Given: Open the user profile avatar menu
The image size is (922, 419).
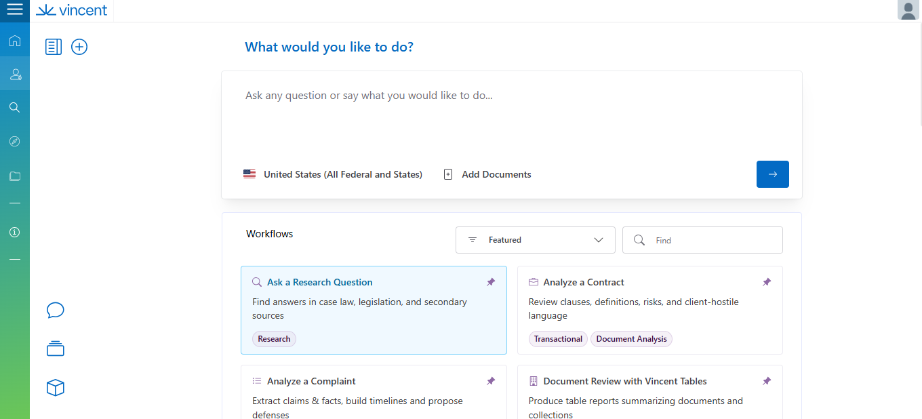Looking at the screenshot, I should coord(908,10).
